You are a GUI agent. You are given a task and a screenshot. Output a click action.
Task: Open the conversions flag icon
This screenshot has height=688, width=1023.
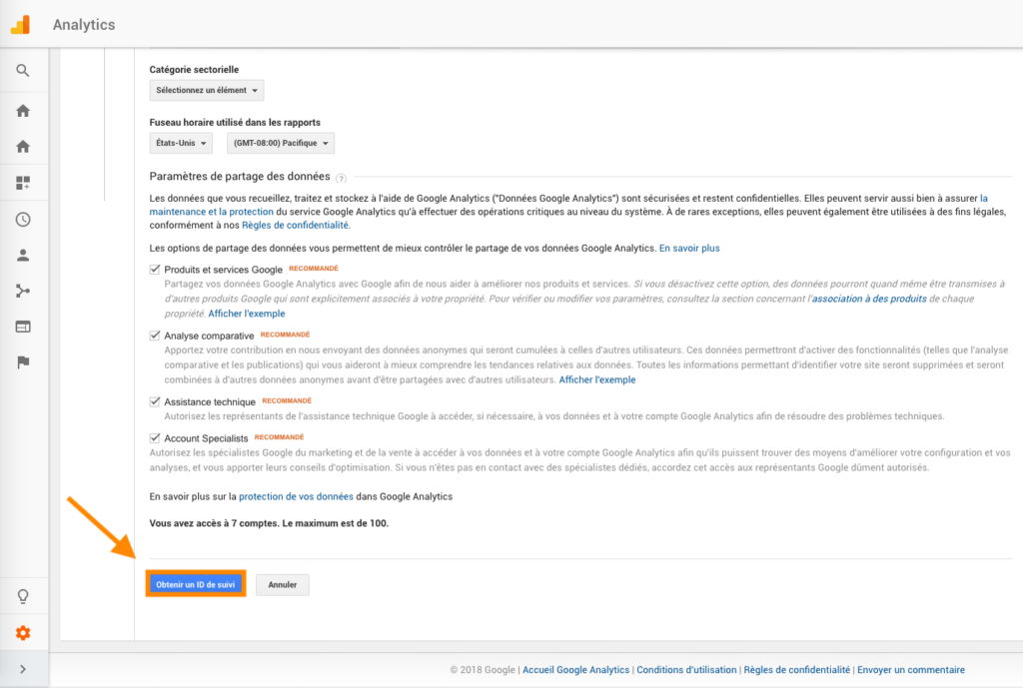pyautogui.click(x=23, y=362)
